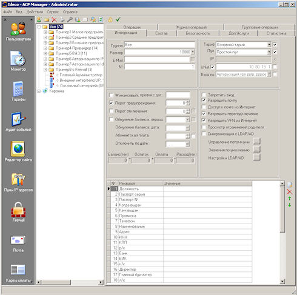Move requisite down with green arrow

[290, 205]
